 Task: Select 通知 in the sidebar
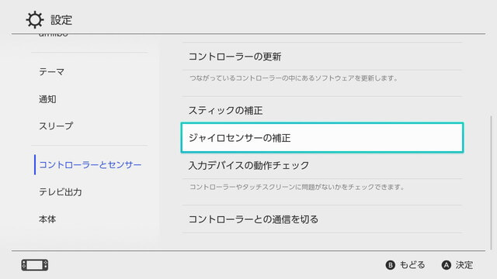[x=47, y=99]
